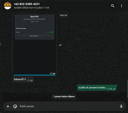128x113 pixels.
Task: Forward the transfer receipt image
Action: [x=60, y=45]
